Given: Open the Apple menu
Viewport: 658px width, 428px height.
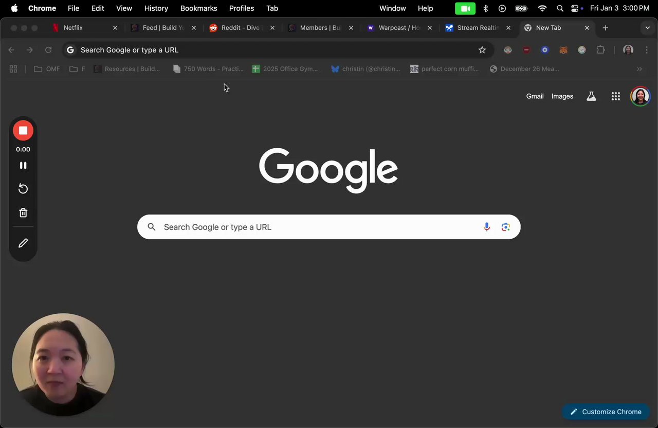Looking at the screenshot, I should coord(14,8).
